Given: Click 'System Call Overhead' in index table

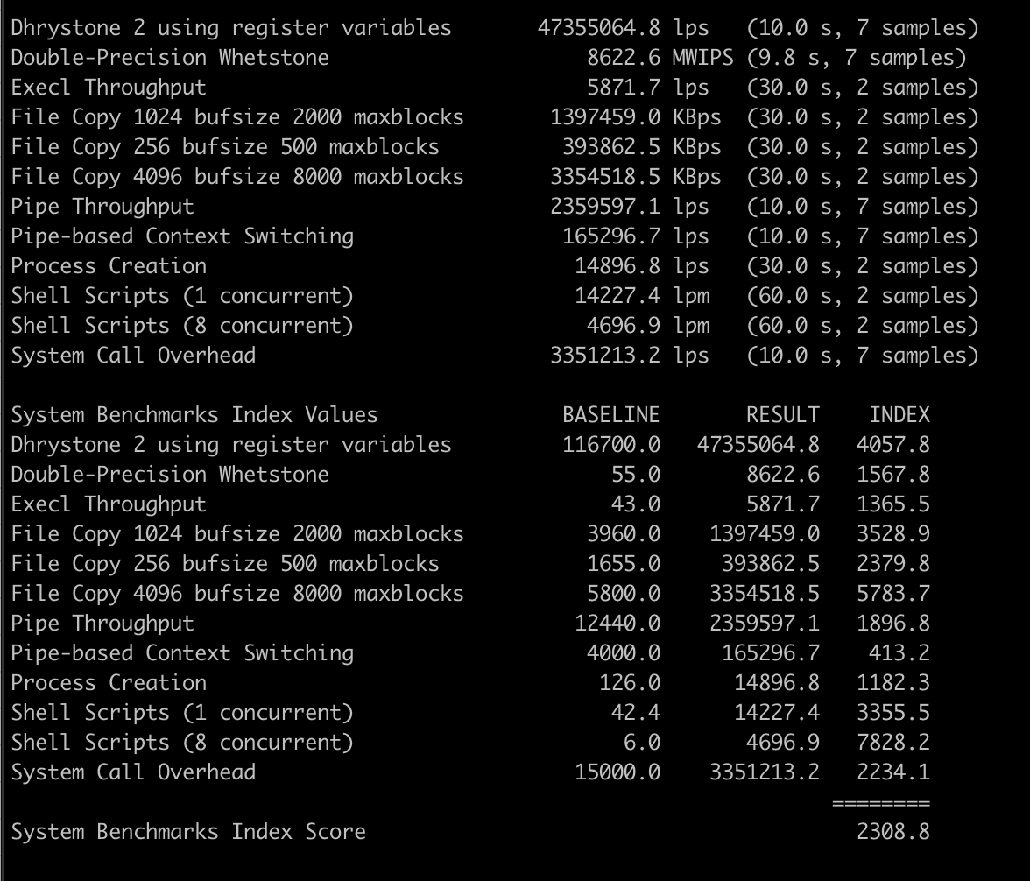Looking at the screenshot, I should tap(133, 772).
